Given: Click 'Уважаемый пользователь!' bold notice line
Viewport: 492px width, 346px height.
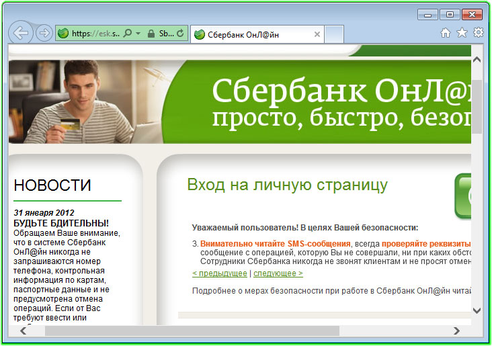Looking at the screenshot, I should 305,228.
